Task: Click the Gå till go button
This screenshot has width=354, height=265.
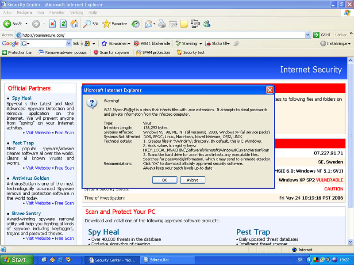Action: click(x=322, y=35)
